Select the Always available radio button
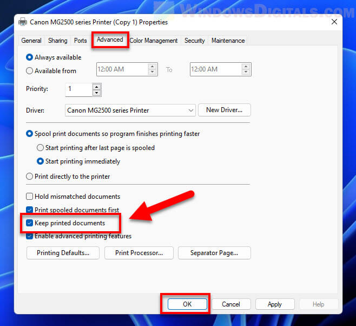The height and width of the screenshot is (326, 356). 30,57
